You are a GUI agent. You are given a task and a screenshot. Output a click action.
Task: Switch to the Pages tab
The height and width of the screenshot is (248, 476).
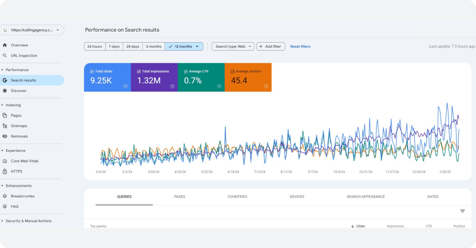click(x=179, y=196)
